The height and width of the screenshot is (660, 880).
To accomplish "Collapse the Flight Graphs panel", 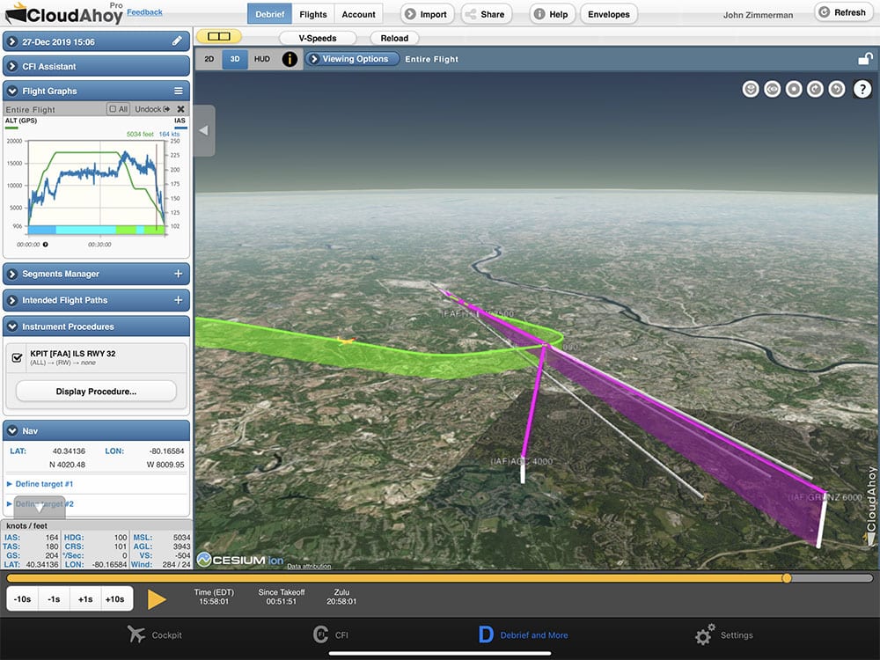I will tap(11, 91).
